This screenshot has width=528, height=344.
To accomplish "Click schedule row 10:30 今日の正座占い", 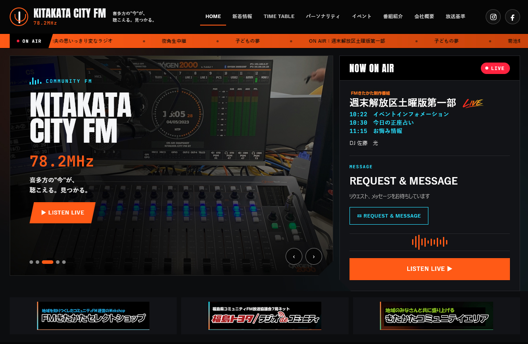I will pos(382,123).
